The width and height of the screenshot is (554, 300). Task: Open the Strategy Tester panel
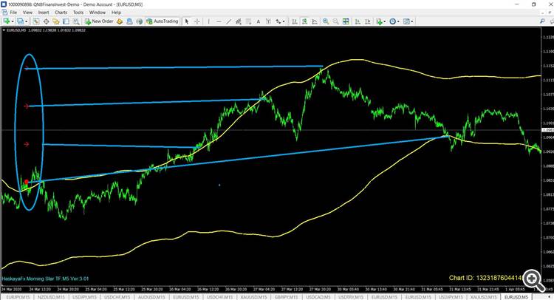click(76, 21)
